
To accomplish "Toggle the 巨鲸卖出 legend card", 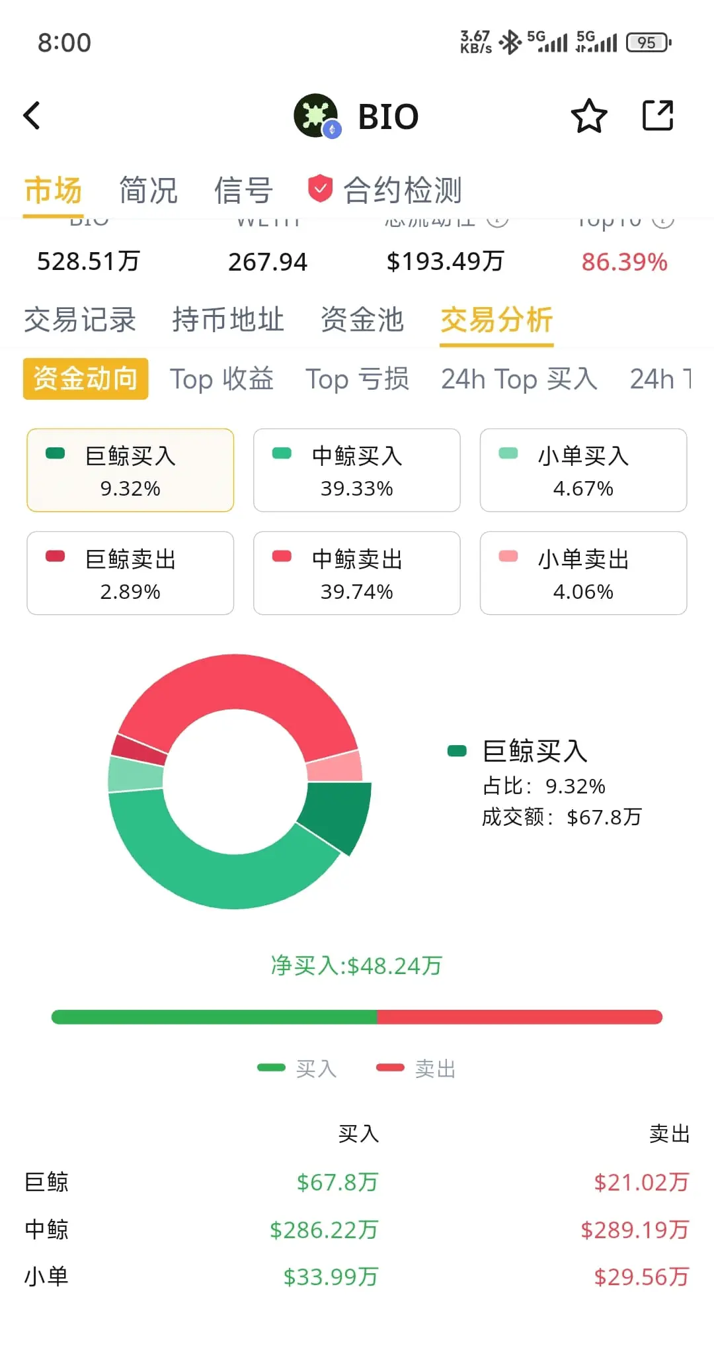I will click(130, 573).
